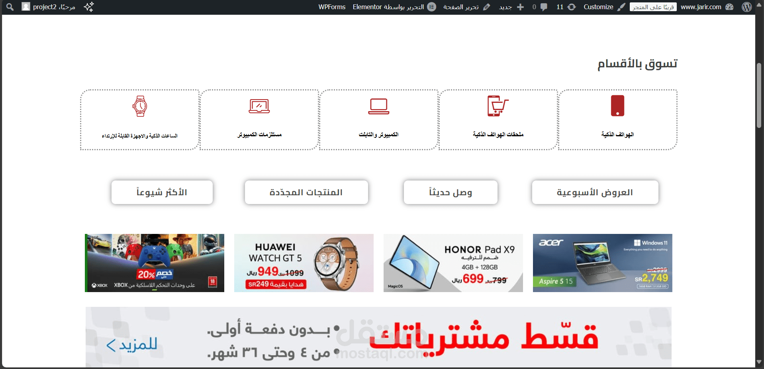Click the laptop category icon

tap(378, 106)
